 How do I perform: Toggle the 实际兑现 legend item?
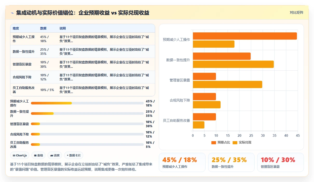coord(242,142)
